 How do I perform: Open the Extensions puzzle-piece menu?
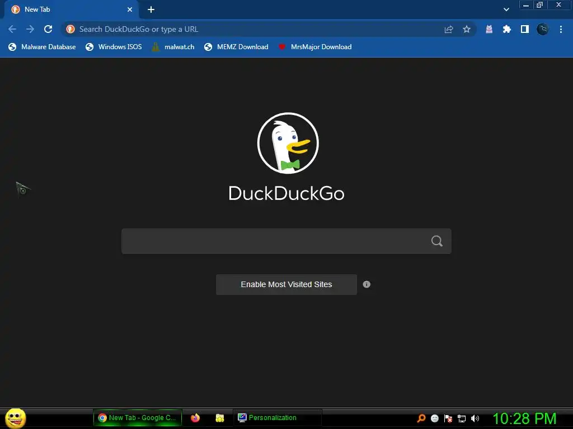[506, 29]
